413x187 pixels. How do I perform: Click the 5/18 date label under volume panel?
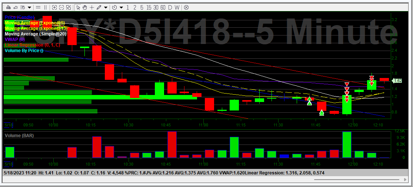9,164
